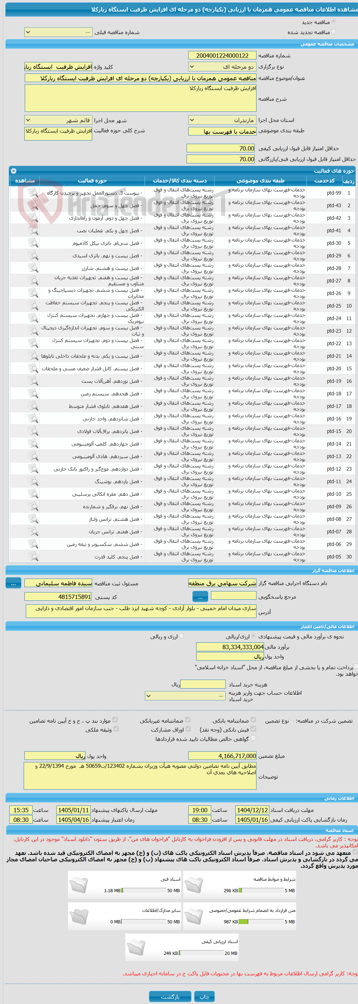
Task: Click the اسناد فنی size progress bar
Action: tap(144, 891)
